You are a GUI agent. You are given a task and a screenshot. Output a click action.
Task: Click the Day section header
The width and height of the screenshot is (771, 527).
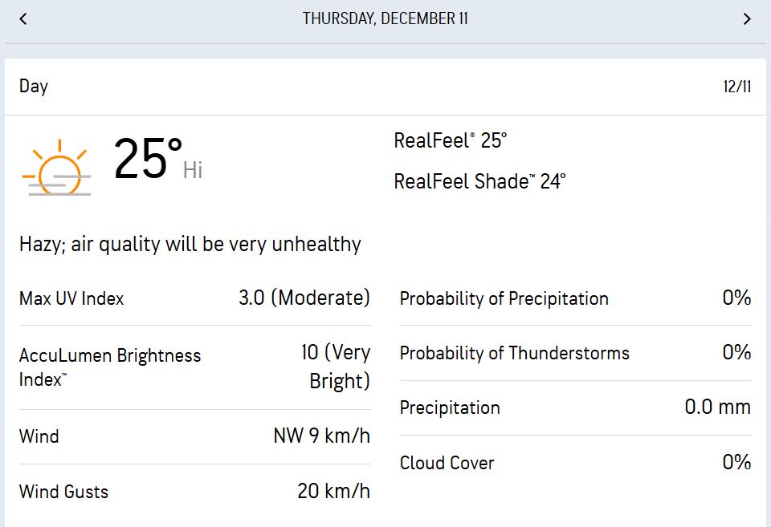click(x=34, y=87)
